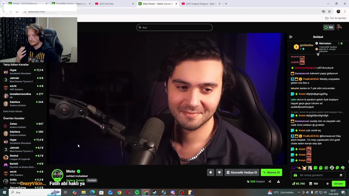This screenshot has width=349, height=196.
Task: Select the purple heart emote in emote row
Action: [x=293, y=168]
